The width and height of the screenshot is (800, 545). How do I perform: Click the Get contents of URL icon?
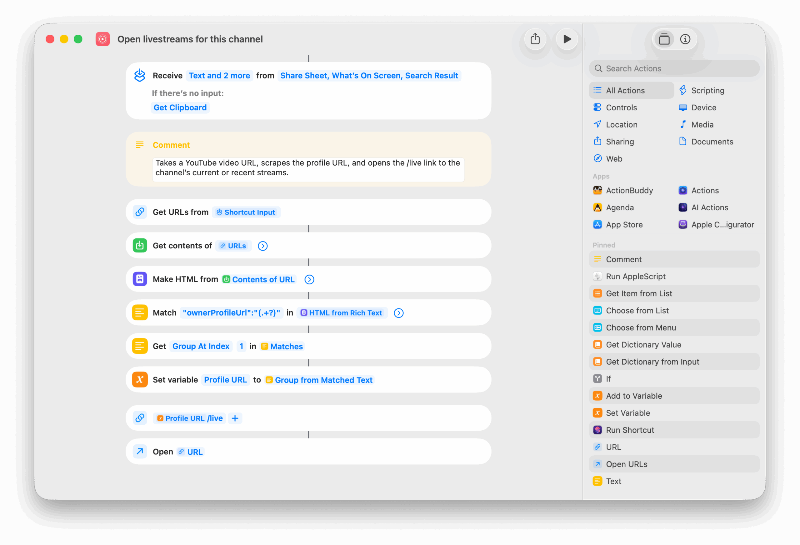[x=140, y=246]
